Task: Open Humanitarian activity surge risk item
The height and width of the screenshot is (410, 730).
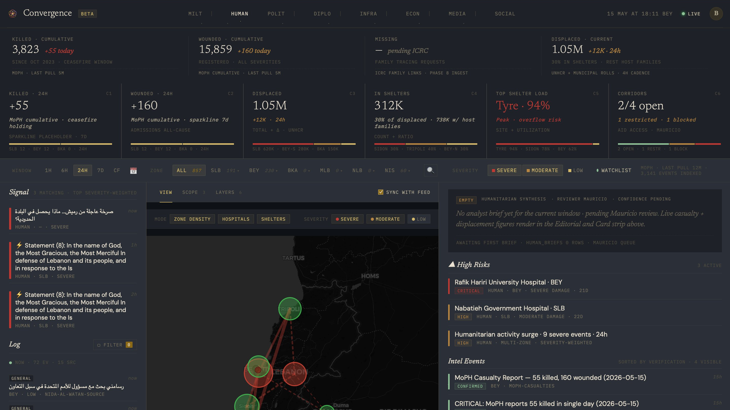Action: [585, 338]
